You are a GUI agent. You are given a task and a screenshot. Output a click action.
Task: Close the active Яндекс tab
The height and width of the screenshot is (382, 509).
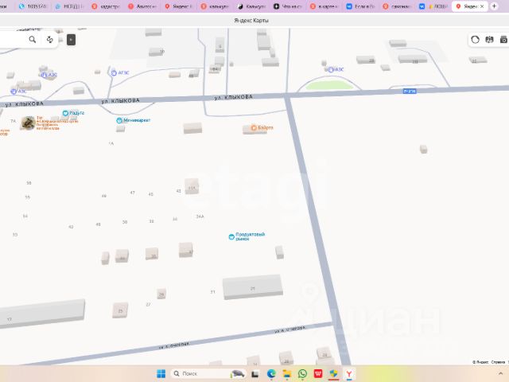click(482, 6)
